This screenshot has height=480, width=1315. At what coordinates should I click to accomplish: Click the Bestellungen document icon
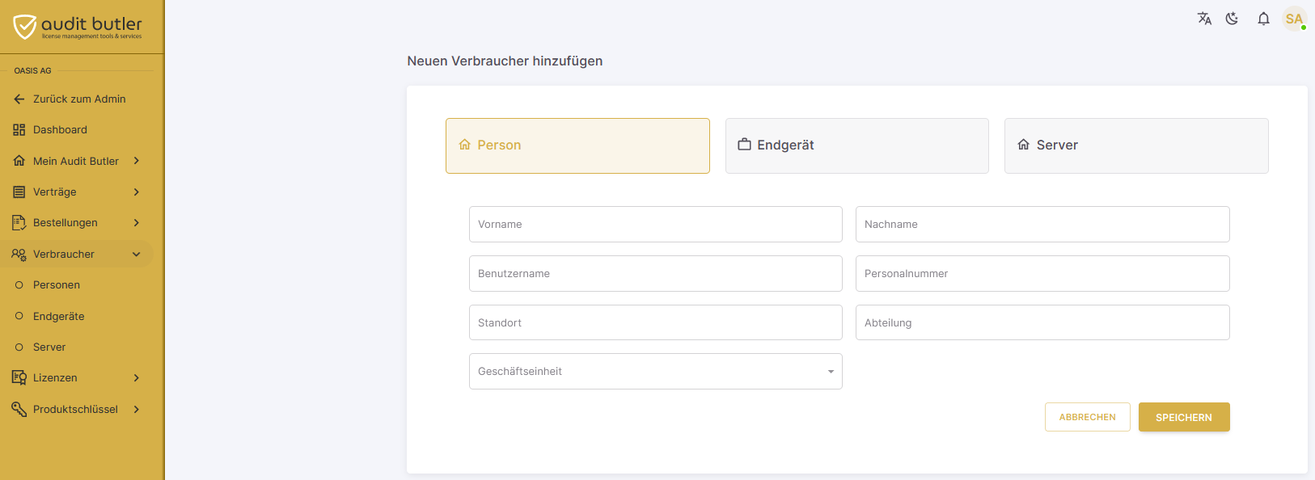19,222
